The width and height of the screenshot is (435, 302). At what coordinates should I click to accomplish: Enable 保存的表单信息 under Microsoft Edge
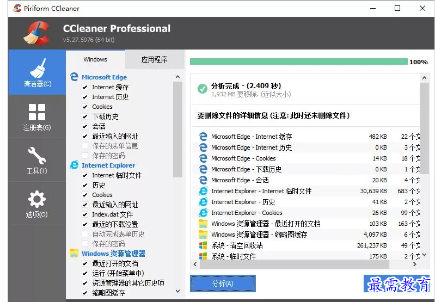click(x=85, y=146)
